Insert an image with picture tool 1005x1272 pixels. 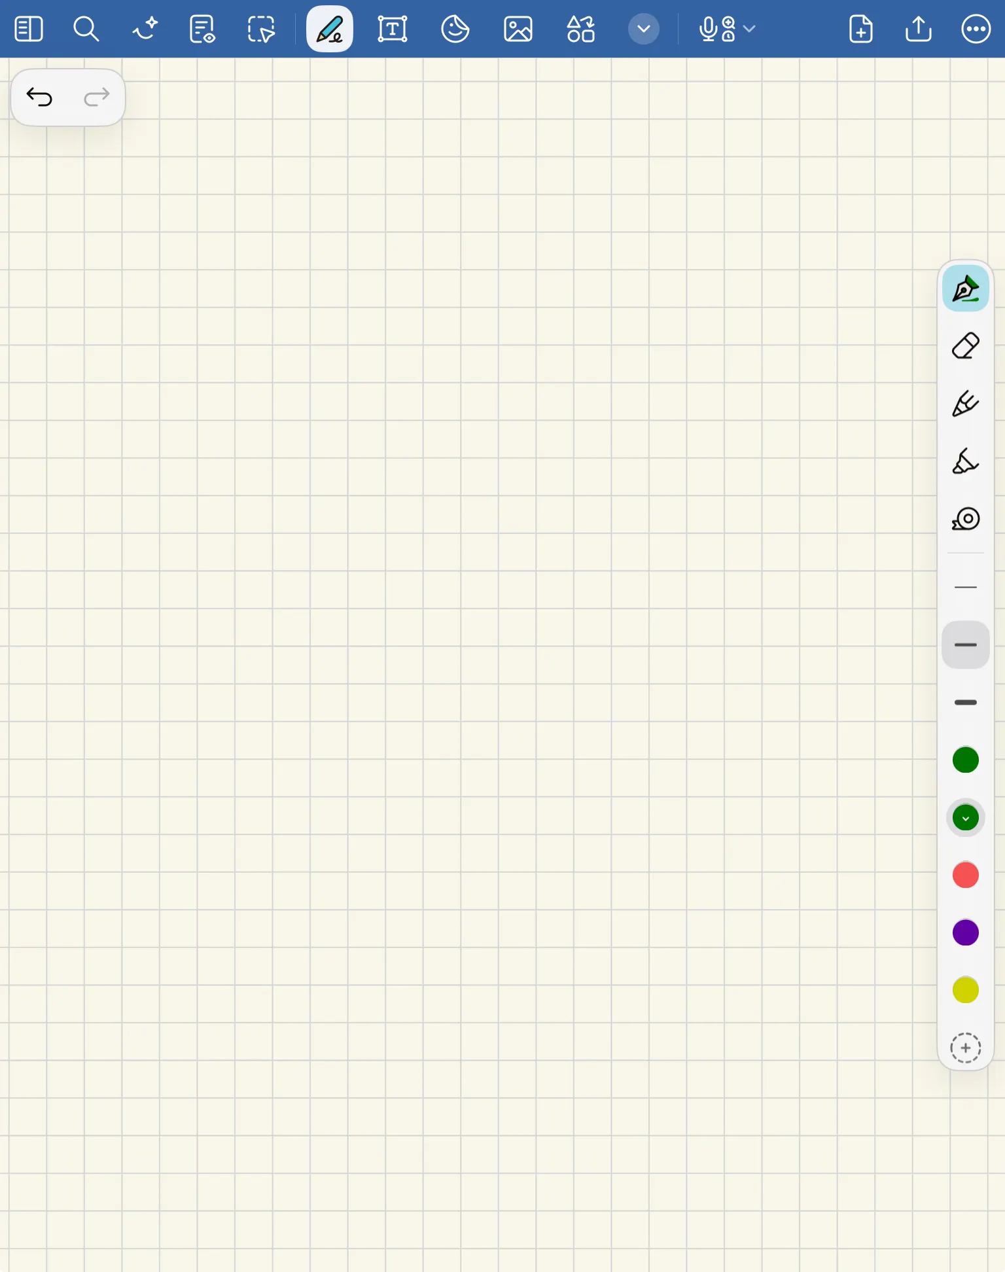(518, 29)
